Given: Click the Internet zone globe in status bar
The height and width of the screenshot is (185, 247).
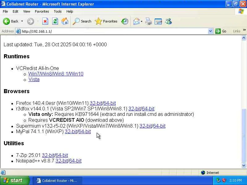Looking at the screenshot, I should 203,173.
